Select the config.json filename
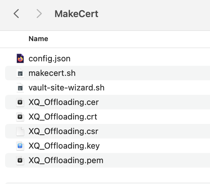 (49, 59)
